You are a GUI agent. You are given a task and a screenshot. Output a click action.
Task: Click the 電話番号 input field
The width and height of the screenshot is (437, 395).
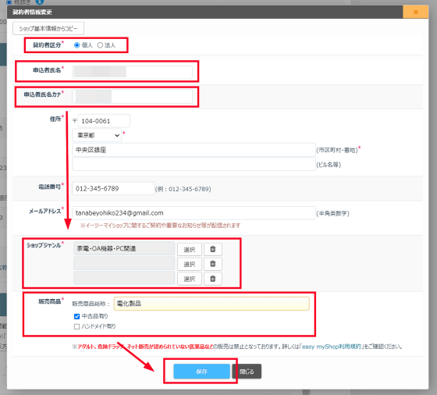click(113, 188)
